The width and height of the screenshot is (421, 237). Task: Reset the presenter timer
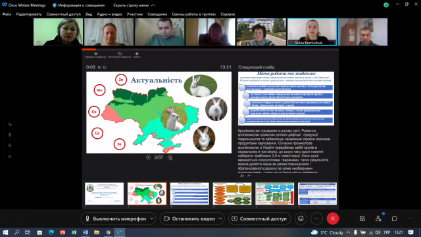click(105, 67)
